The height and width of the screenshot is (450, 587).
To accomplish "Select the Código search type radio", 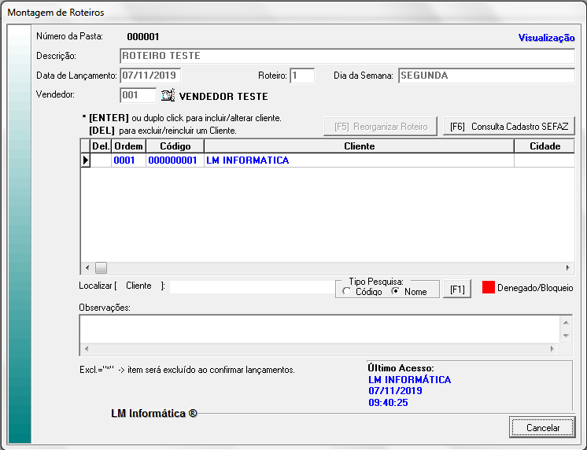I will pos(345,292).
